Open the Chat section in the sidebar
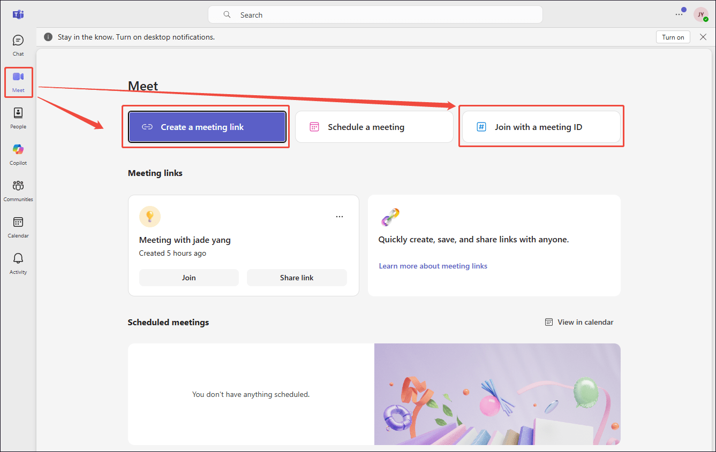Screen dimensions: 716x452 coord(18,45)
